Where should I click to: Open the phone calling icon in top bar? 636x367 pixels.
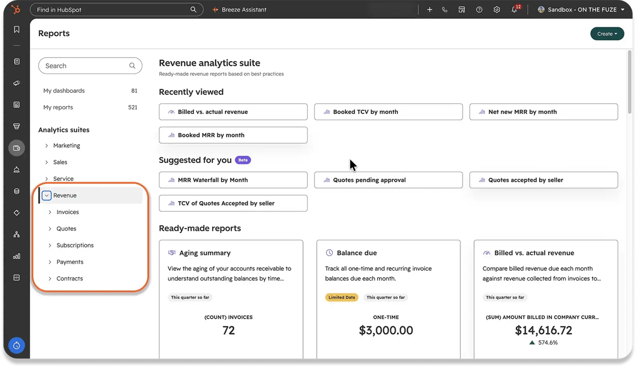tap(445, 9)
